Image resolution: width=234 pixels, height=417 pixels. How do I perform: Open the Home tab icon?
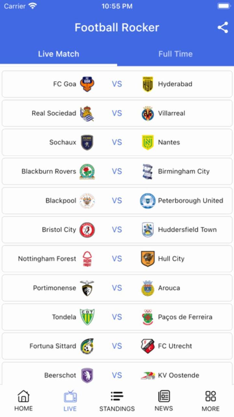click(x=23, y=396)
